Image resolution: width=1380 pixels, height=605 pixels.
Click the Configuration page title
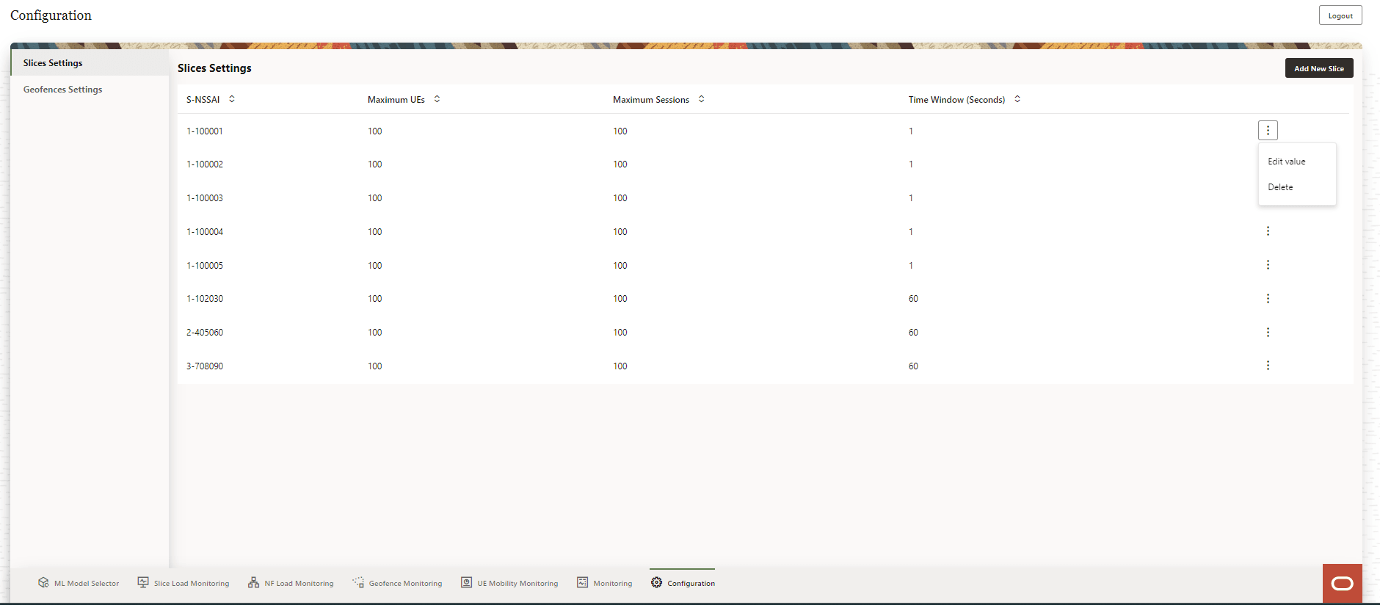(51, 15)
